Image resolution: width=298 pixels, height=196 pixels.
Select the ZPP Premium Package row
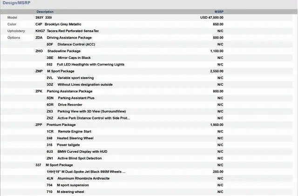click(61, 125)
